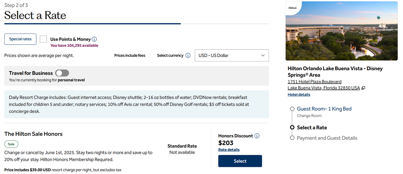Click the hotel name Hilton Orlando Lake Buena Vista
403x174 pixels.
tap(335, 72)
